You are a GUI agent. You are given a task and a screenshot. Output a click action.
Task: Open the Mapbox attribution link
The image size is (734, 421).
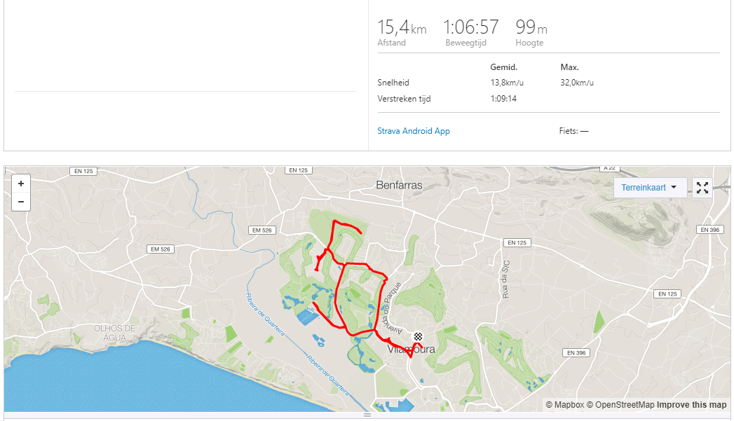pyautogui.click(x=564, y=405)
